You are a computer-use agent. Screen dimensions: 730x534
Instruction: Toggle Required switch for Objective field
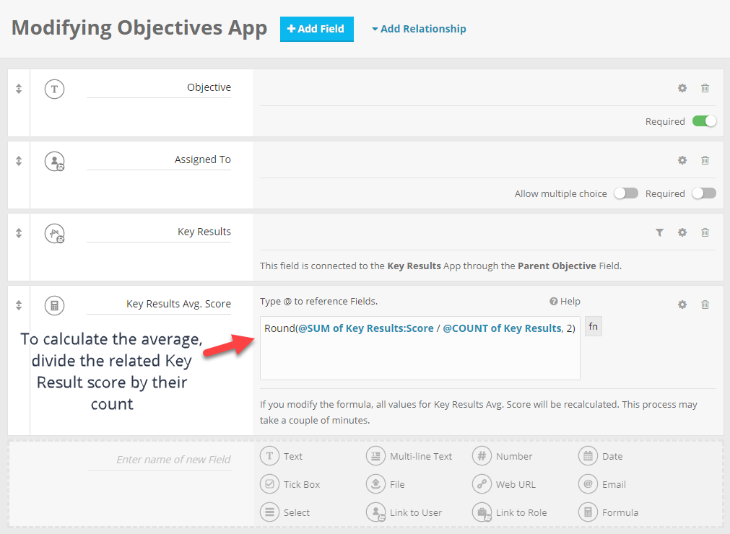pos(704,121)
